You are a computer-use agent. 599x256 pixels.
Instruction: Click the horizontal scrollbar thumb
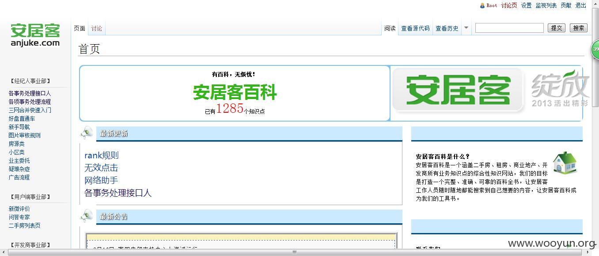pos(295,252)
